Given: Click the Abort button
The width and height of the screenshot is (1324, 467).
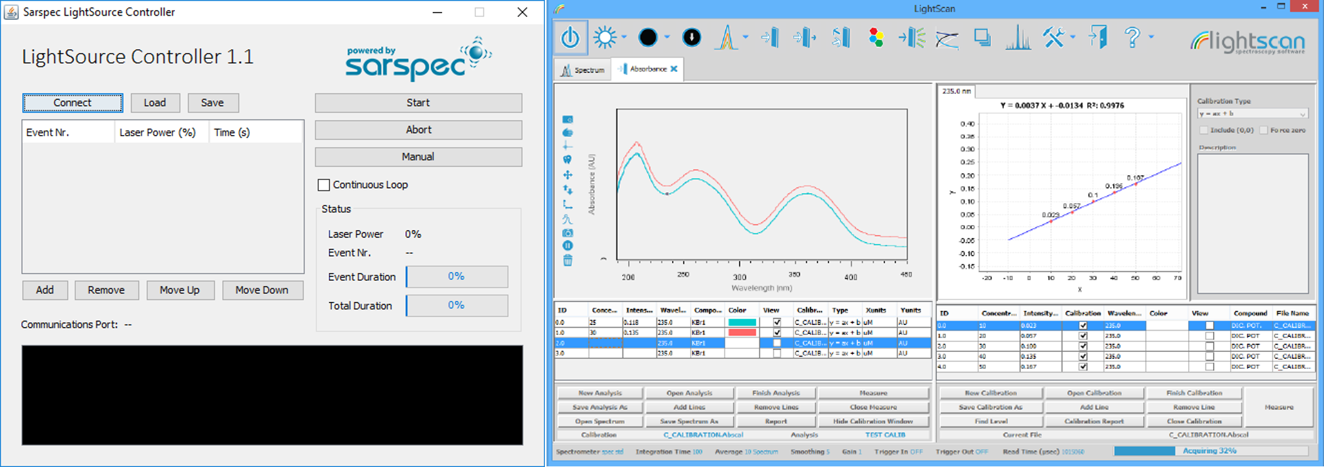Looking at the screenshot, I should (418, 129).
